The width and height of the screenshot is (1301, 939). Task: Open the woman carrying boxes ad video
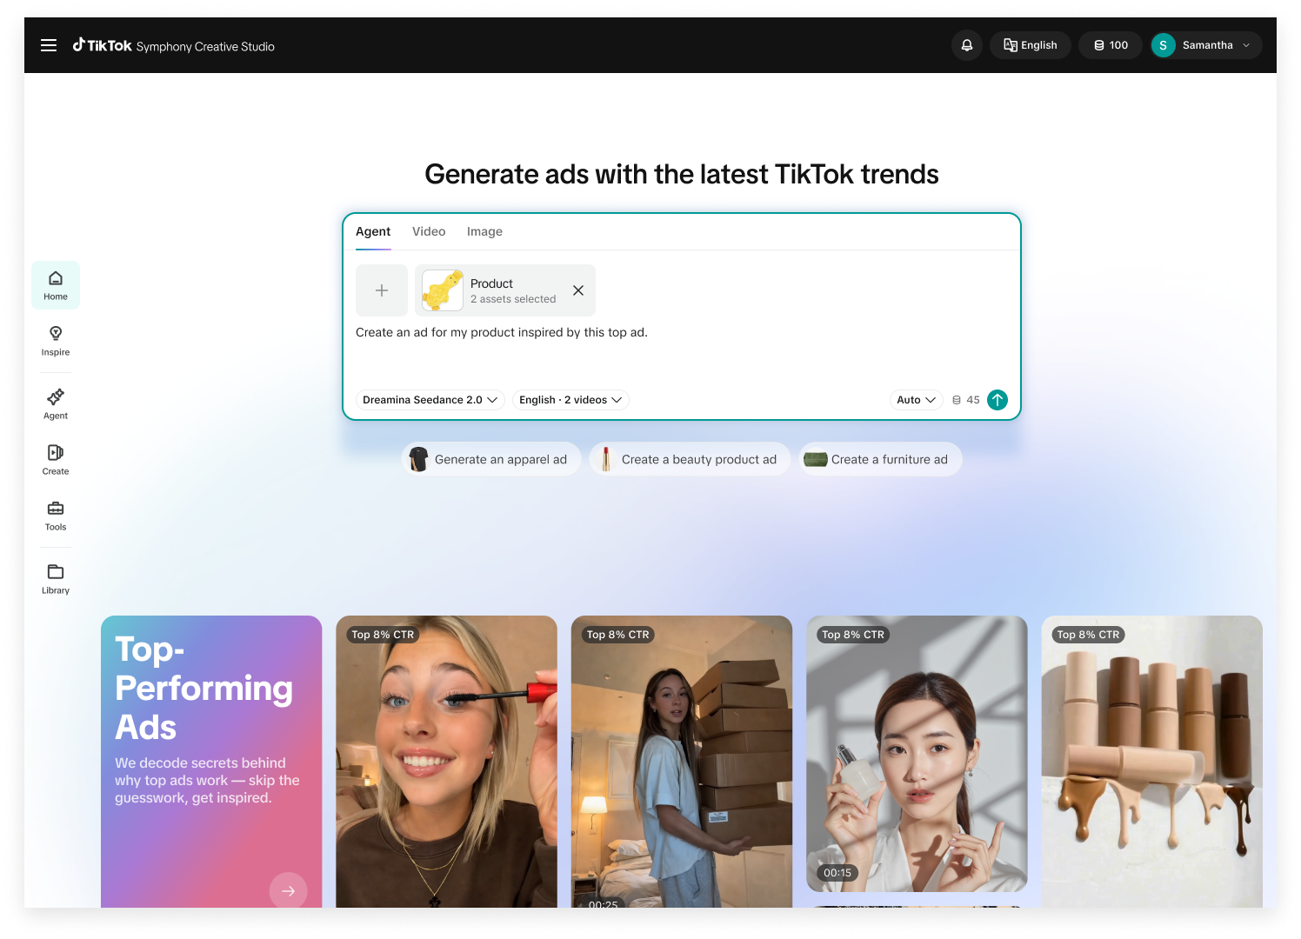[682, 762]
